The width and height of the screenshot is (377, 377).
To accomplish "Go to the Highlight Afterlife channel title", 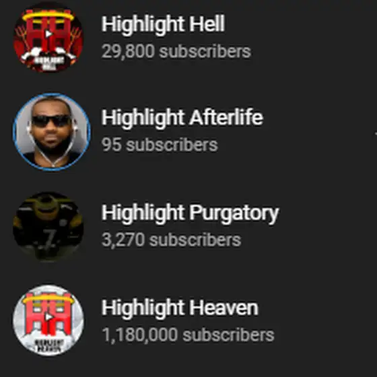I will tap(182, 117).
